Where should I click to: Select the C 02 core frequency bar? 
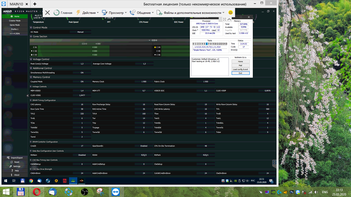pyautogui.click(x=95, y=51)
